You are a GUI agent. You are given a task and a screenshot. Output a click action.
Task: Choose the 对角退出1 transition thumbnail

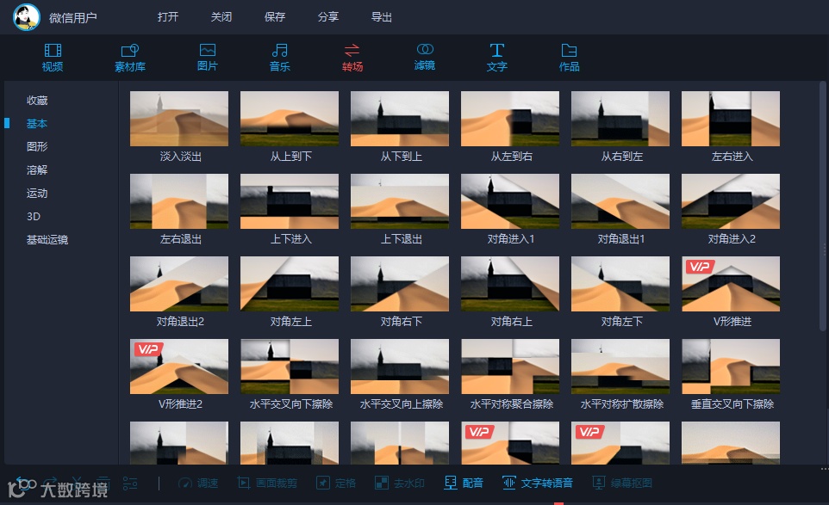[x=620, y=201]
